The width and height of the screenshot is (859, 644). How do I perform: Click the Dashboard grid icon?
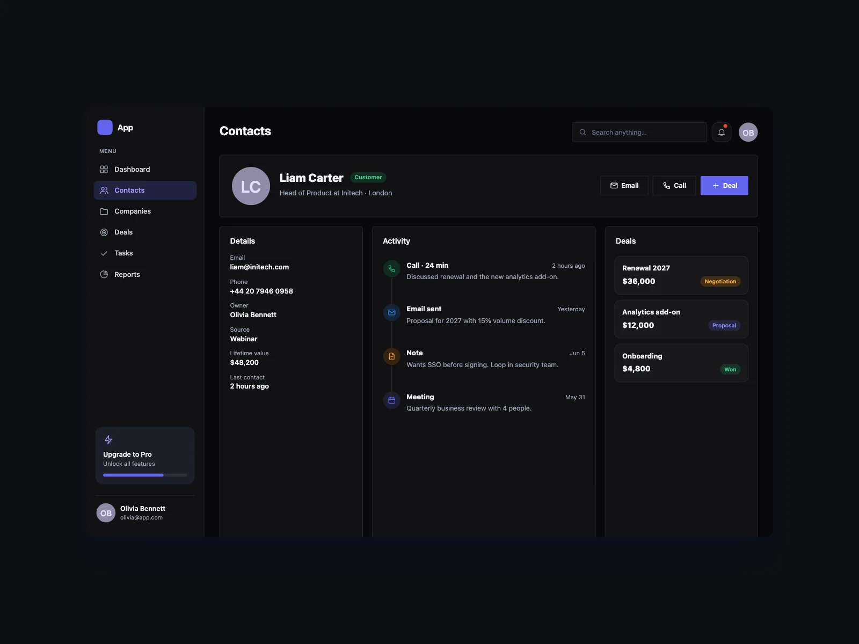tap(104, 169)
